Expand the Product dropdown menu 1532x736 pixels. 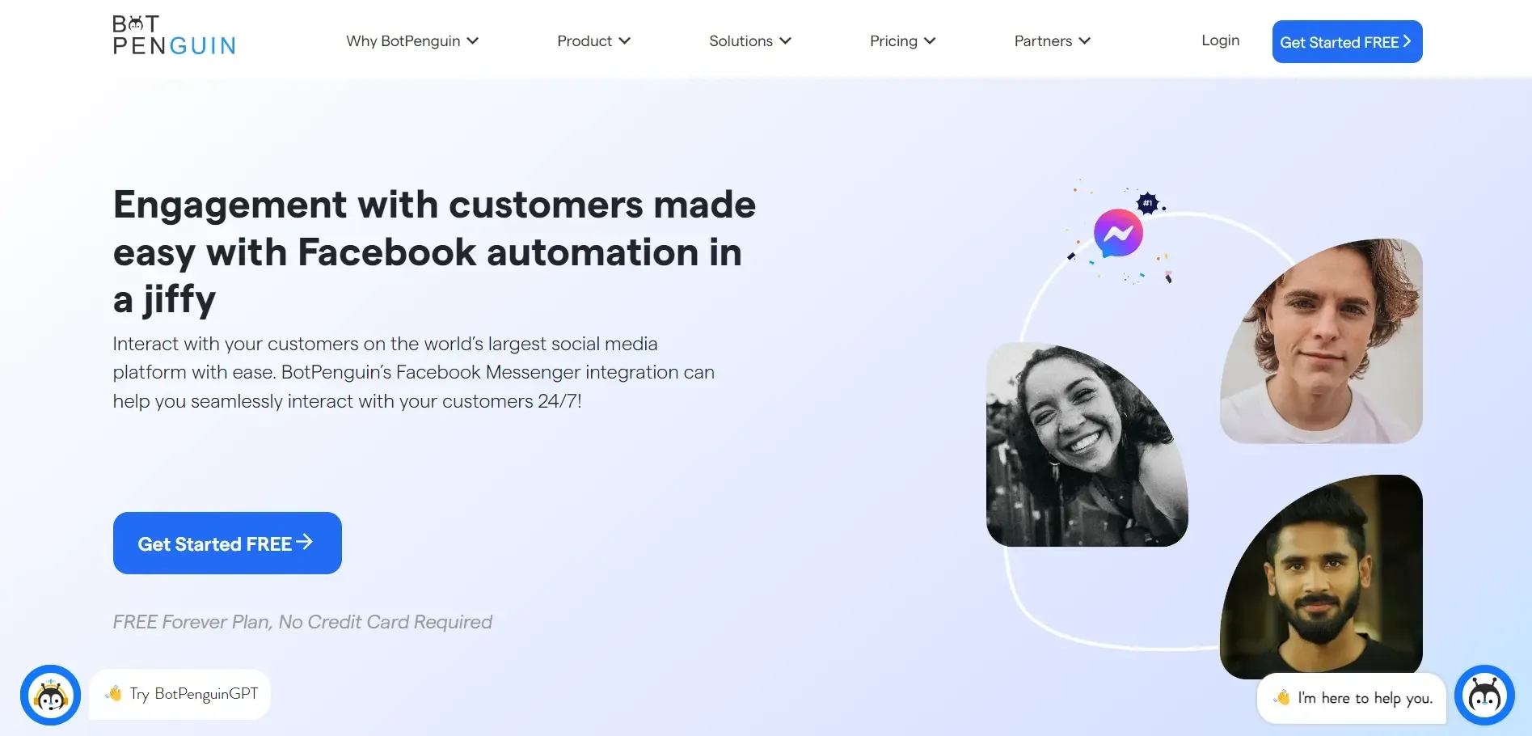click(x=593, y=40)
